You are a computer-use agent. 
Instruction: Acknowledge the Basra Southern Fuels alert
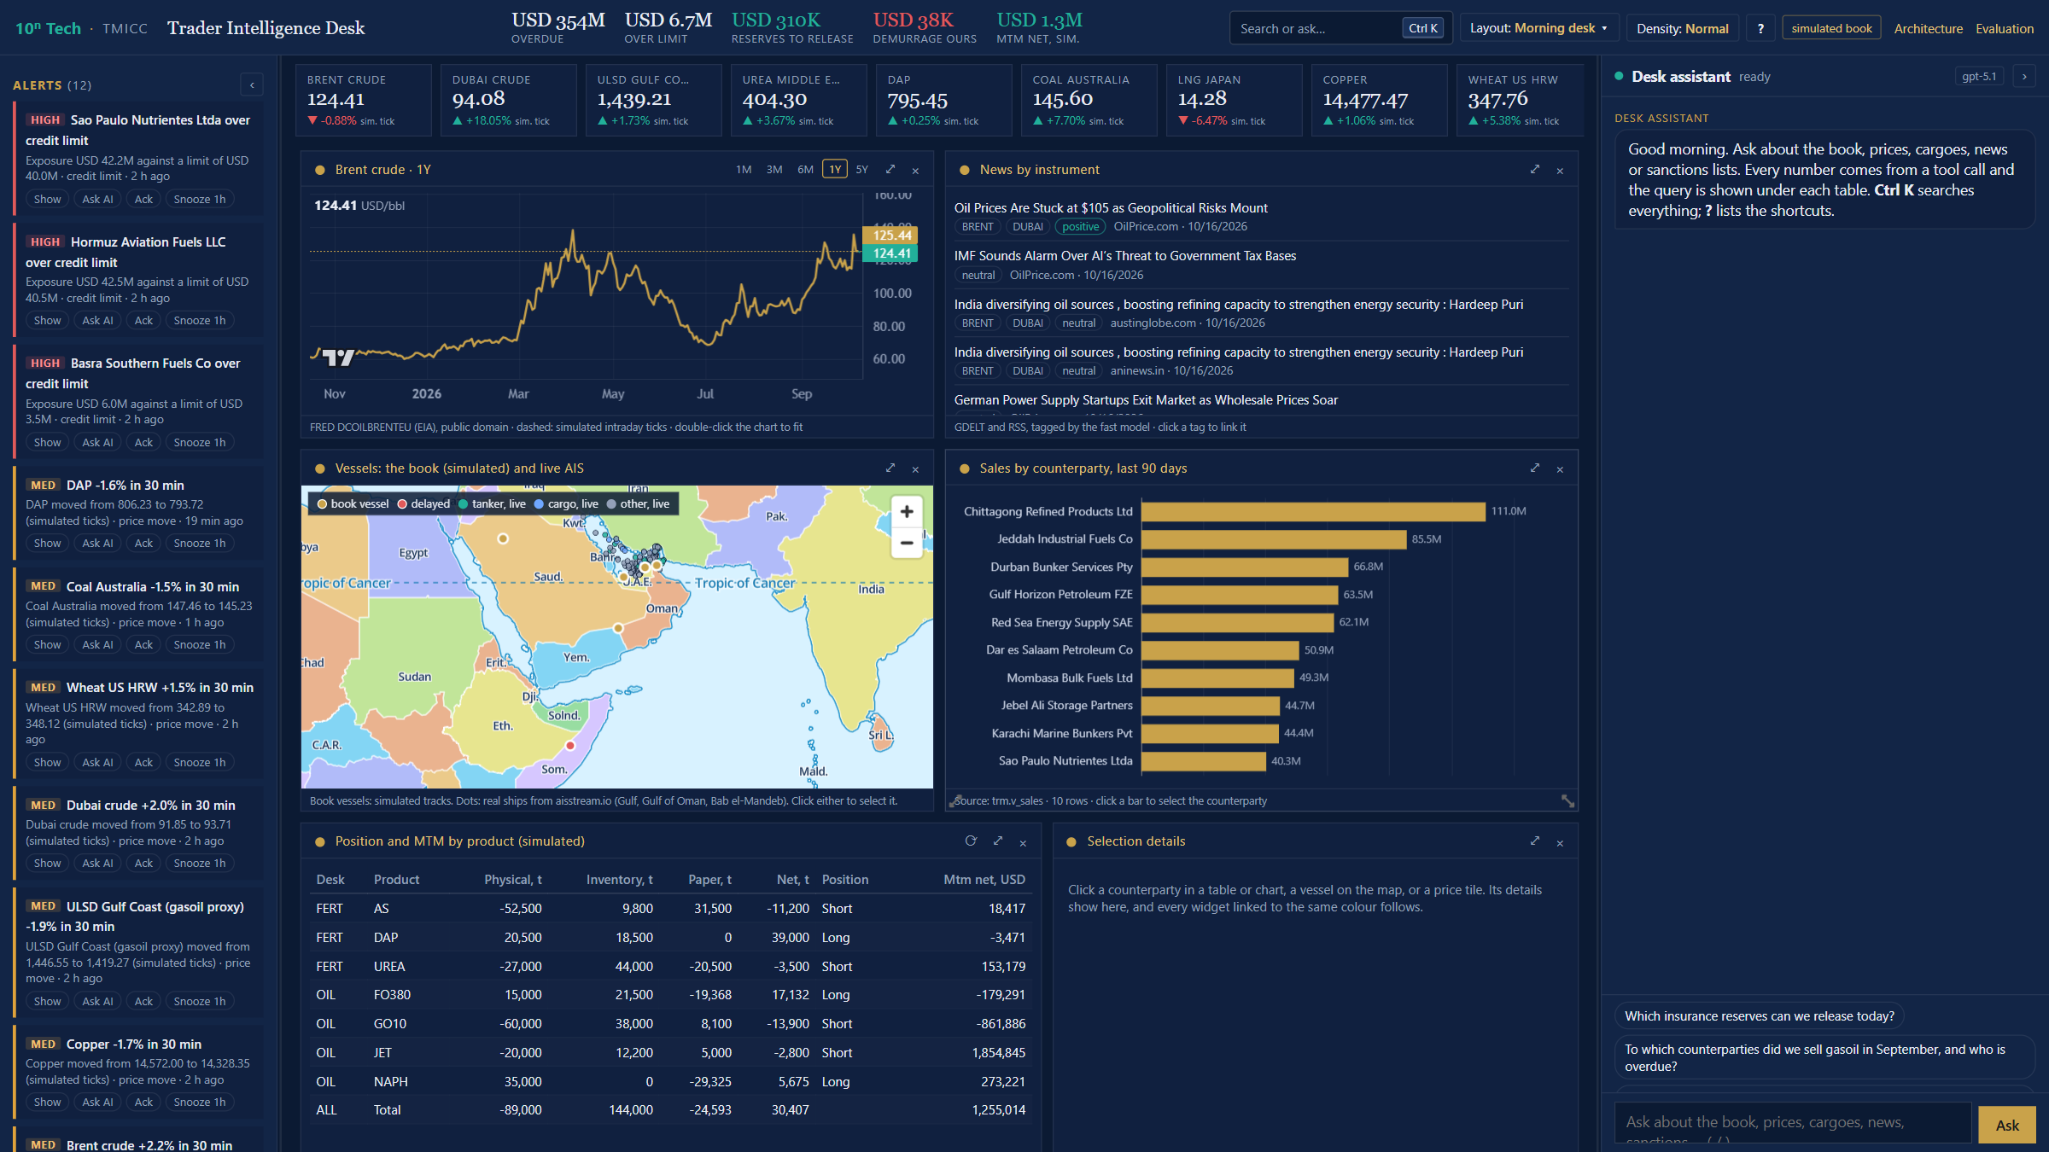pos(143,442)
